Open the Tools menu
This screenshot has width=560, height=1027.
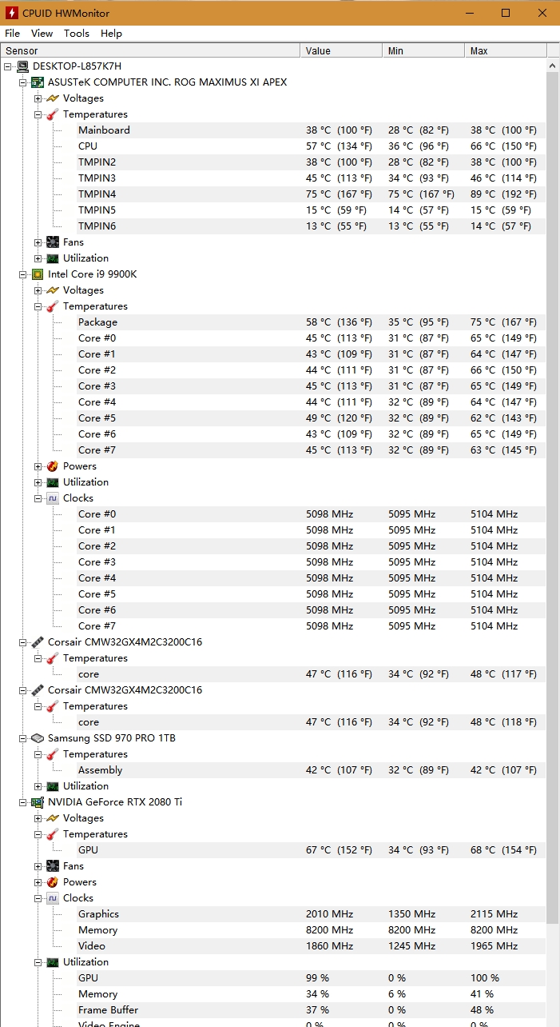[x=77, y=34]
